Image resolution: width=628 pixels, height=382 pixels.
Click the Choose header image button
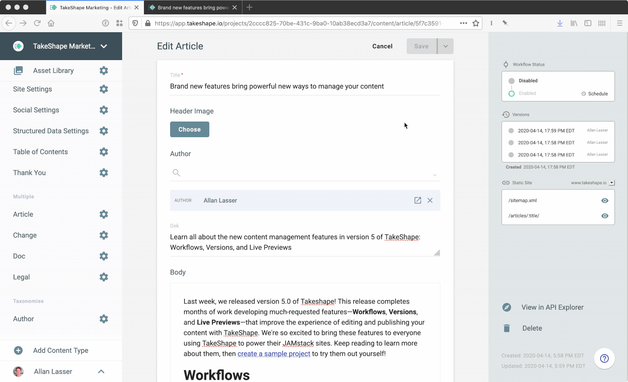[190, 129]
